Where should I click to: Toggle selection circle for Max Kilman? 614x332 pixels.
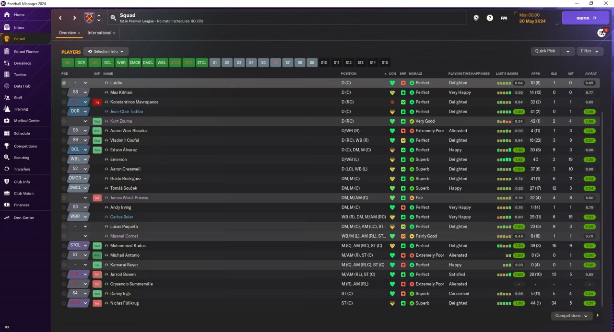64,92
